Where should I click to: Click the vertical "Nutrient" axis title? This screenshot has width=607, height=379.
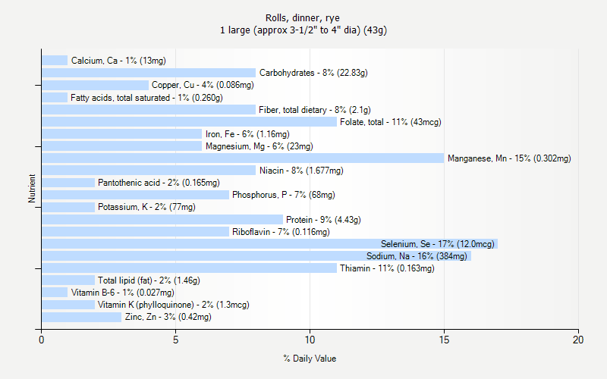[x=31, y=188]
